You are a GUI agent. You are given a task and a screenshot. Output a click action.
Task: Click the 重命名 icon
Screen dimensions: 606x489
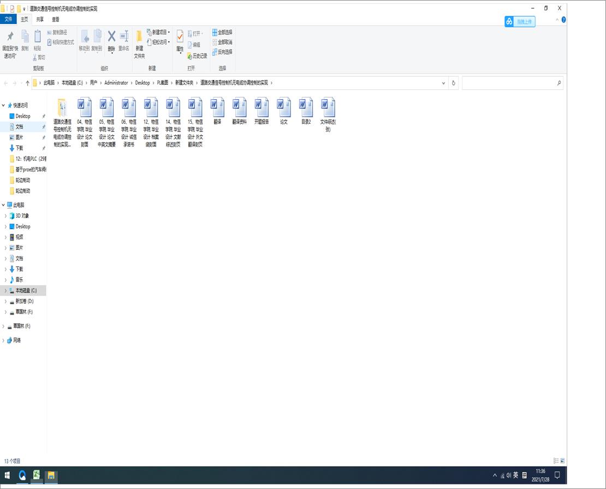[x=124, y=37]
